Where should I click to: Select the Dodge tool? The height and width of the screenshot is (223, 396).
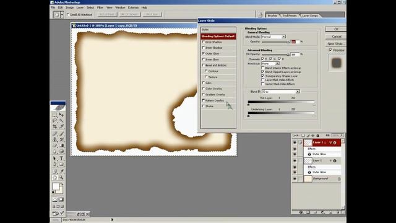(61, 151)
